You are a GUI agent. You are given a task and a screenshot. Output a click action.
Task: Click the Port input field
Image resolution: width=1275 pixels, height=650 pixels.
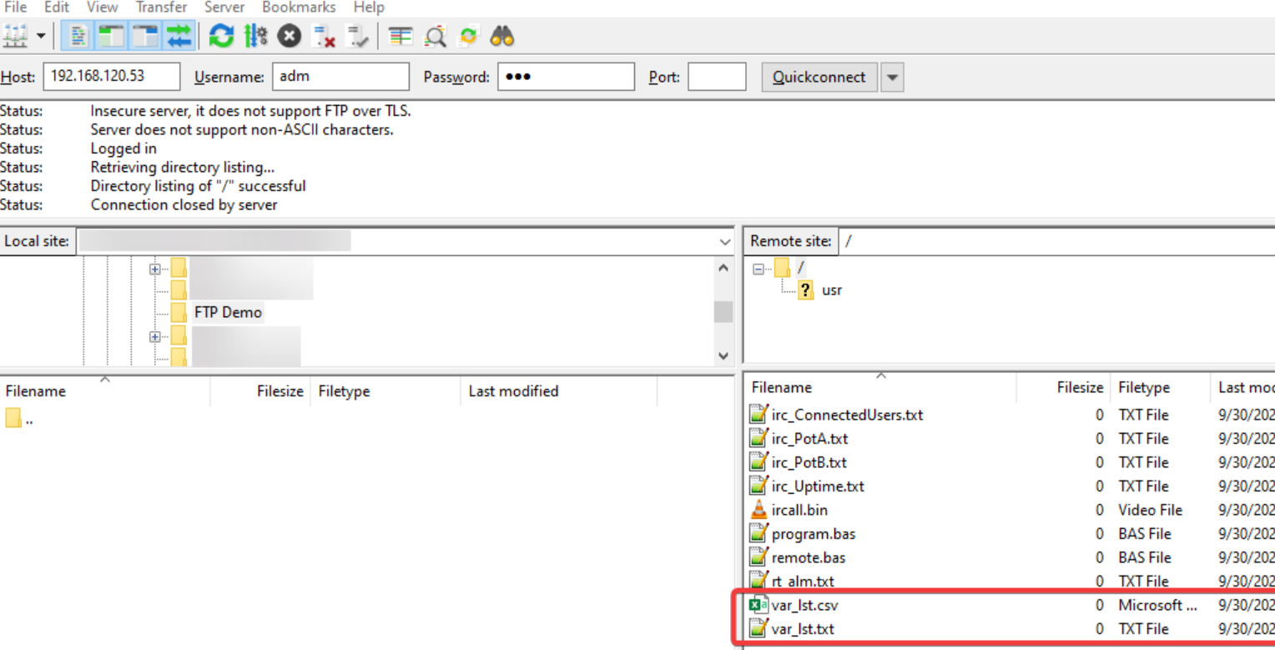click(716, 76)
